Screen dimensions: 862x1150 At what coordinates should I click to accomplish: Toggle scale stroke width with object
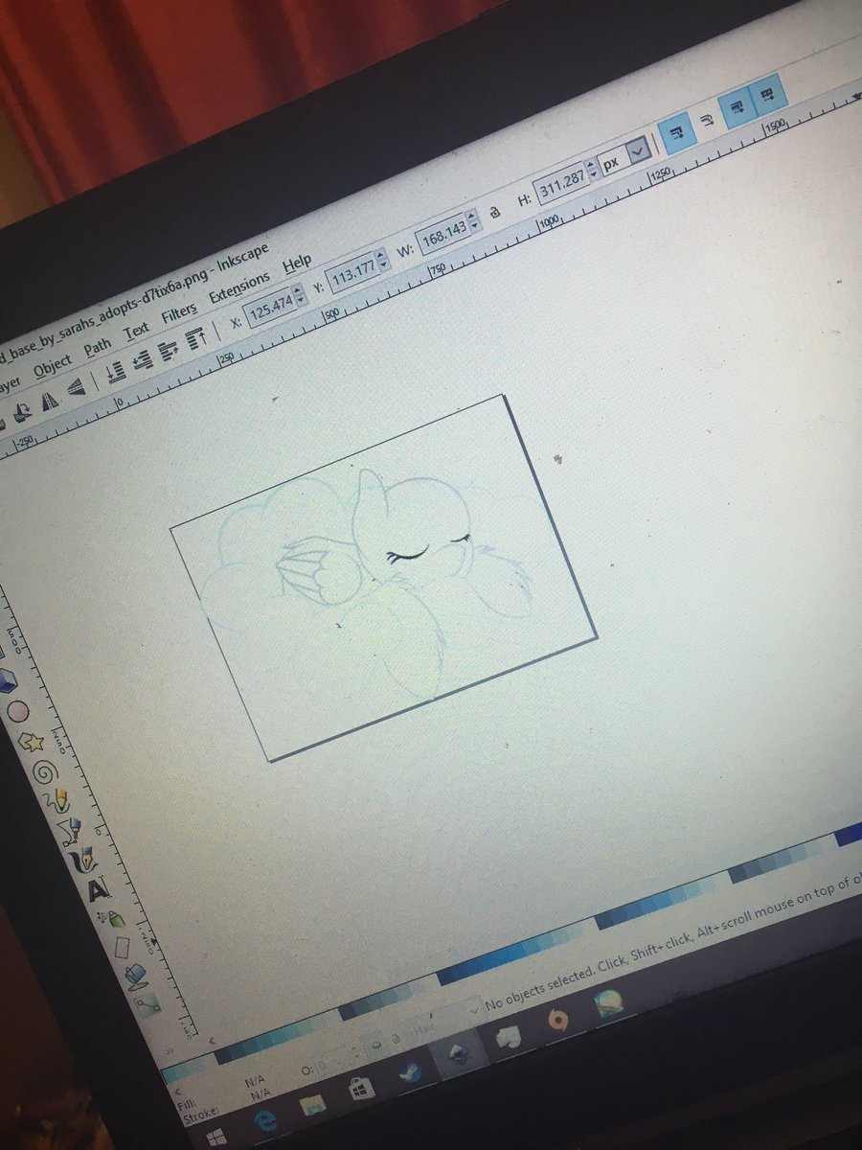click(676, 132)
